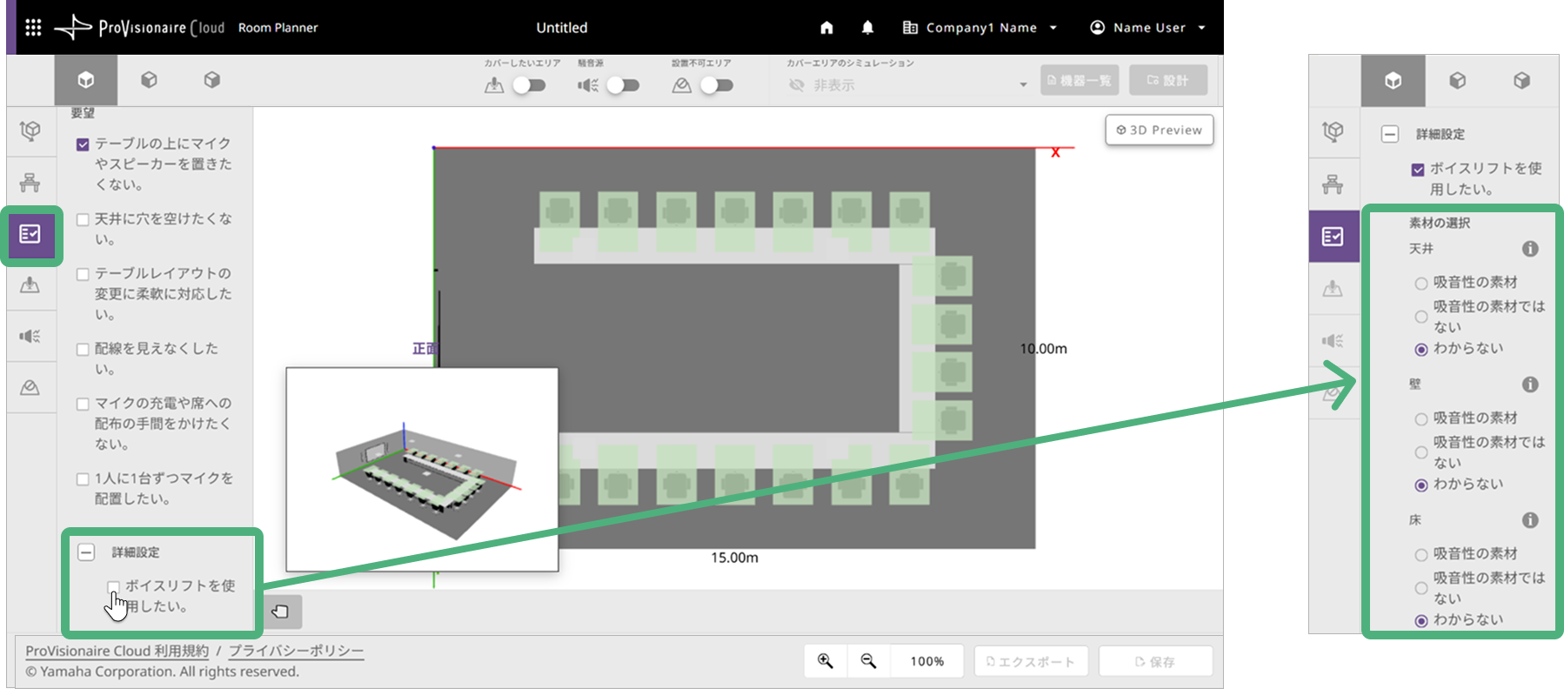Image resolution: width=1564 pixels, height=689 pixels.
Task: Open the プライバシーポリシー link
Action: click(296, 651)
